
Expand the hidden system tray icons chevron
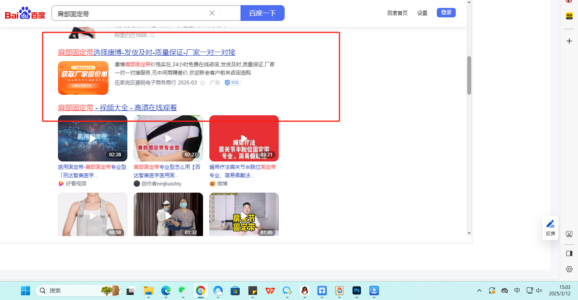coord(479,291)
